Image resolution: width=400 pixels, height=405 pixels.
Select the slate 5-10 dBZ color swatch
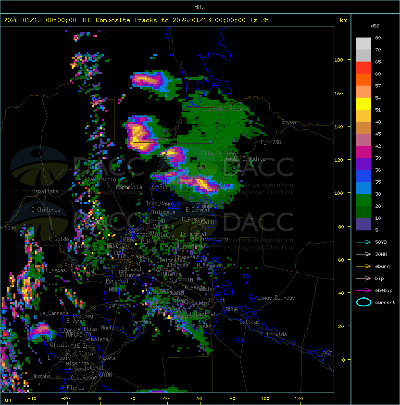[x=363, y=224]
